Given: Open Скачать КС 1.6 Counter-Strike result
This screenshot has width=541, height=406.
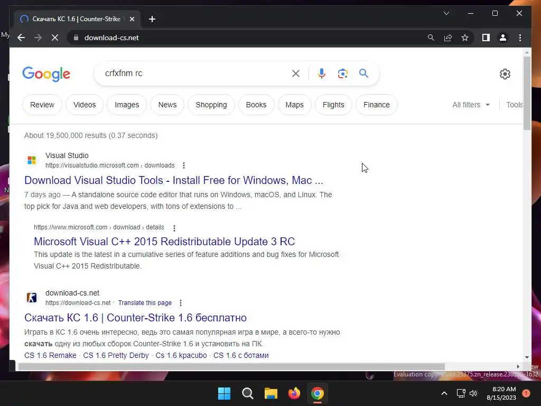Looking at the screenshot, I should (135, 318).
